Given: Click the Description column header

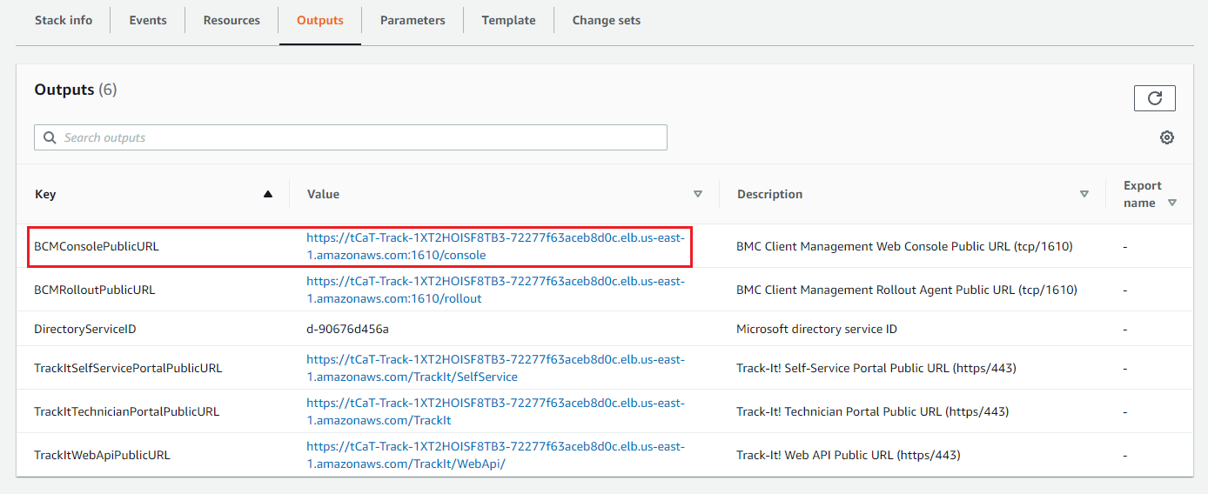Looking at the screenshot, I should click(x=769, y=194).
